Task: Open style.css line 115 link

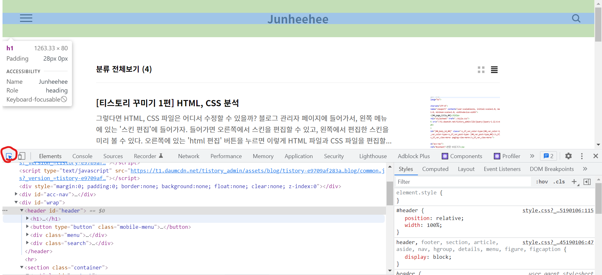Action: 558,210
